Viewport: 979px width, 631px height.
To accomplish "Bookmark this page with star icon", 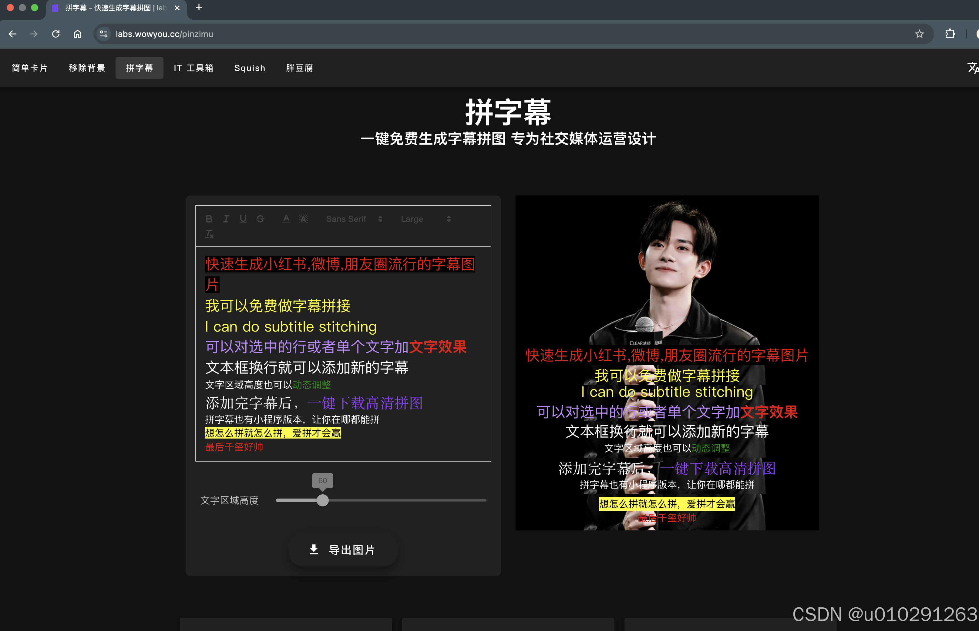I will tap(919, 34).
